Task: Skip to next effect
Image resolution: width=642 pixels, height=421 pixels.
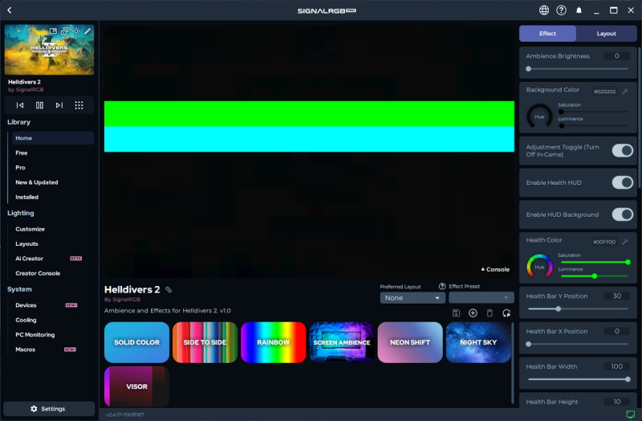Action: pyautogui.click(x=59, y=105)
